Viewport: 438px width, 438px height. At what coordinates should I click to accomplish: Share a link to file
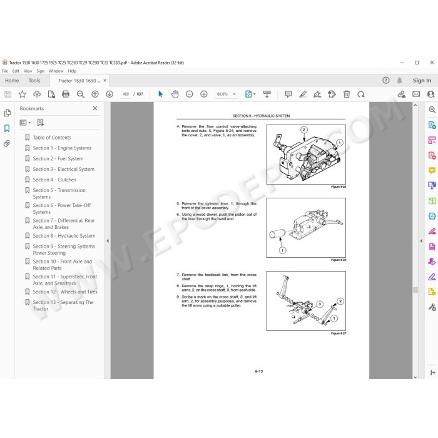click(x=402, y=94)
